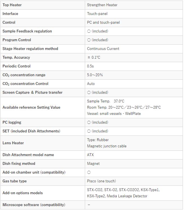Click the circle mark for Sample Feedback regulation
The width and height of the screenshot is (186, 212).
click(x=89, y=31)
